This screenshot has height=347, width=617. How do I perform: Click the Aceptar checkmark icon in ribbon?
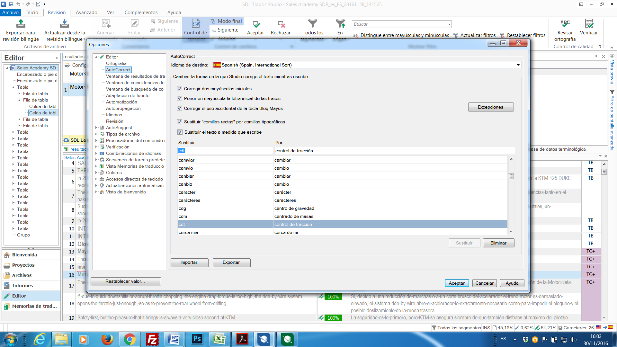pos(256,24)
